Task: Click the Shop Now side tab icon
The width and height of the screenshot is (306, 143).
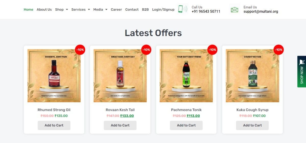Action: point(302,62)
